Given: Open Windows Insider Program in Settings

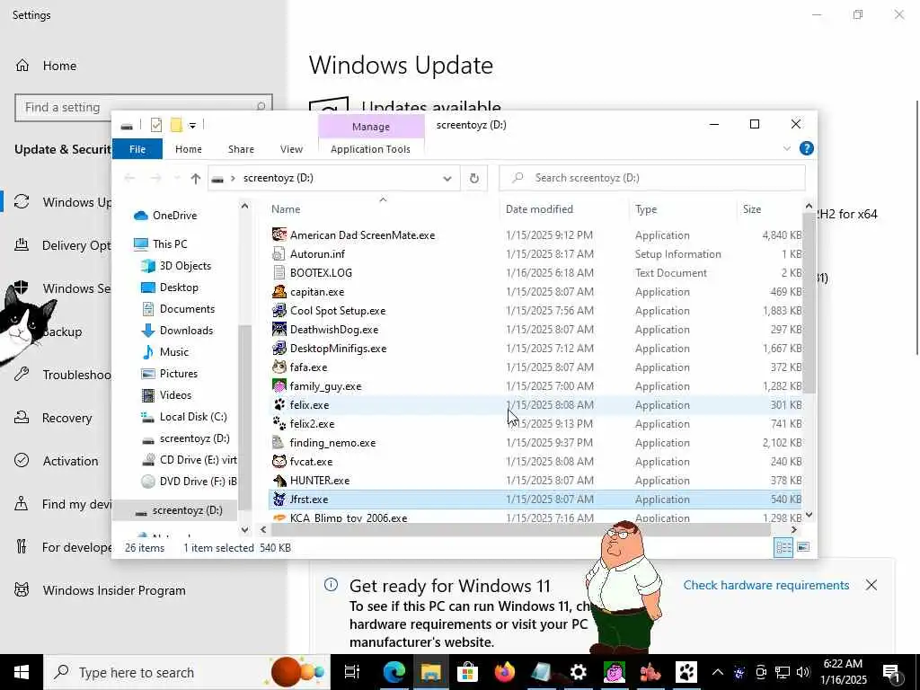Looking at the screenshot, I should pos(114,590).
